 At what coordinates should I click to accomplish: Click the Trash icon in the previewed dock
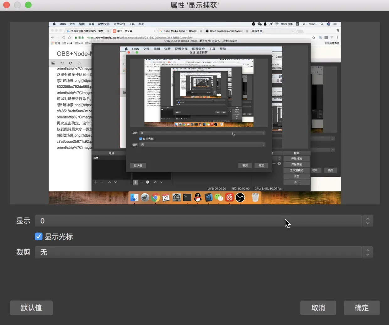pyautogui.click(x=255, y=198)
